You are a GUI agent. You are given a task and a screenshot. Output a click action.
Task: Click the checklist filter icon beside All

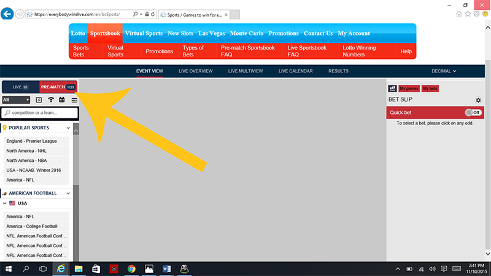tap(39, 100)
